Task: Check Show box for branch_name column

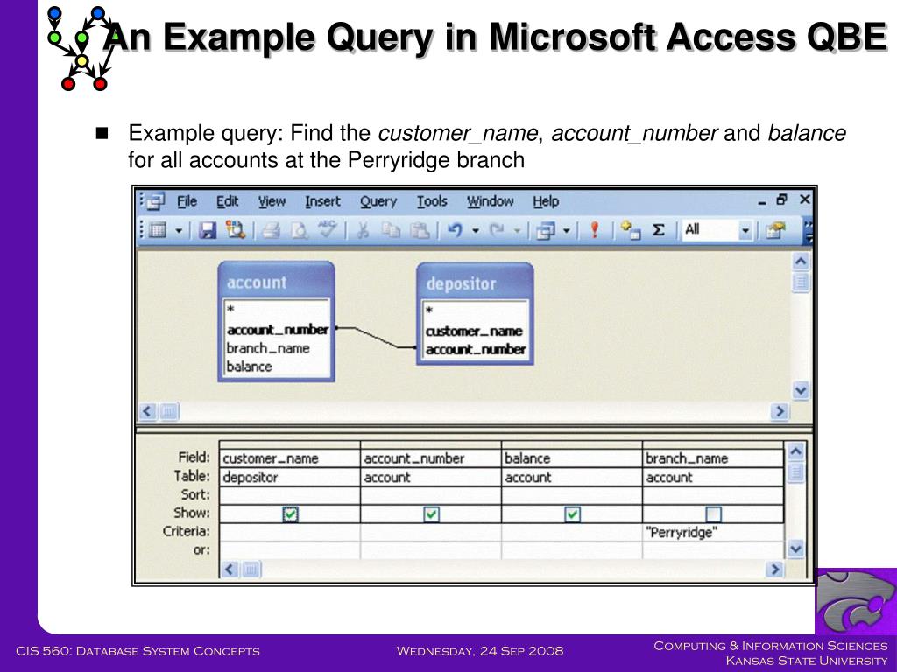Action: tap(713, 514)
